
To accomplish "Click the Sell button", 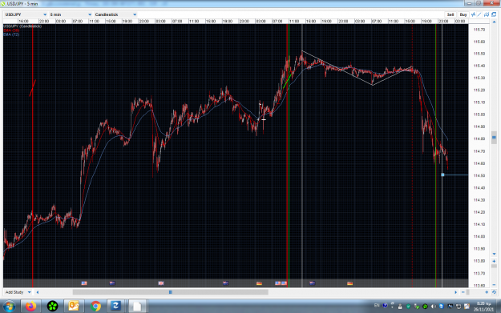I will pos(450,14).
